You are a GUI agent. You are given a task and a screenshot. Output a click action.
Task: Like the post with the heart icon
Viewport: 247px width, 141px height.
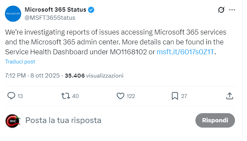120,96
